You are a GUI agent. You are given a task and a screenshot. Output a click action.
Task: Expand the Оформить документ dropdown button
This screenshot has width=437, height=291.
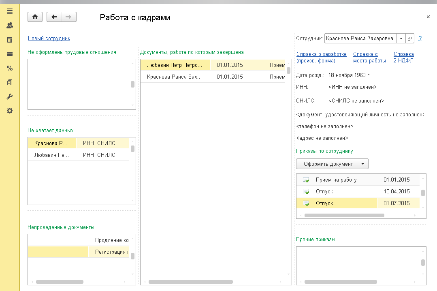(332, 164)
